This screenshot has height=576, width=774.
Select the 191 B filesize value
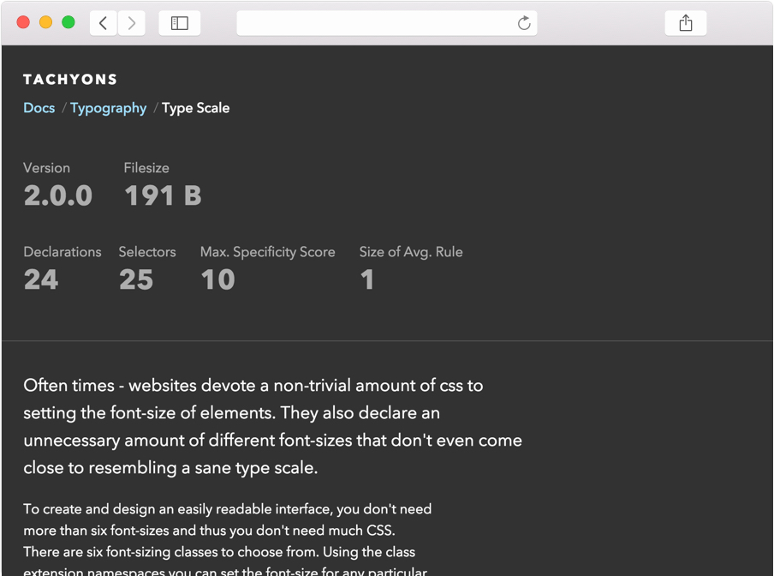pyautogui.click(x=163, y=195)
